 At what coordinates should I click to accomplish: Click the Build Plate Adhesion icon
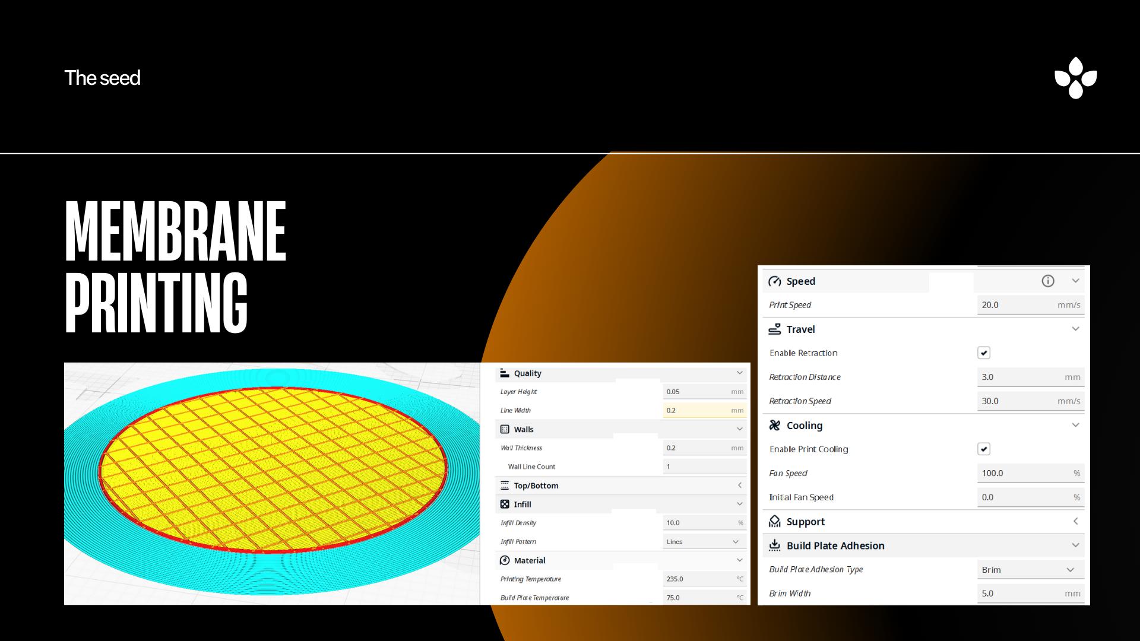point(774,545)
